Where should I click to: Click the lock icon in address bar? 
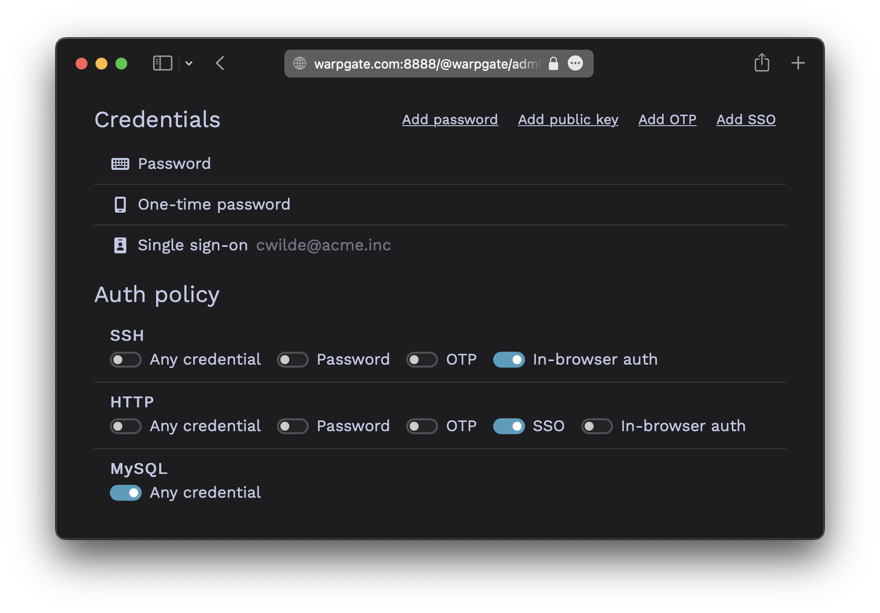coord(553,63)
